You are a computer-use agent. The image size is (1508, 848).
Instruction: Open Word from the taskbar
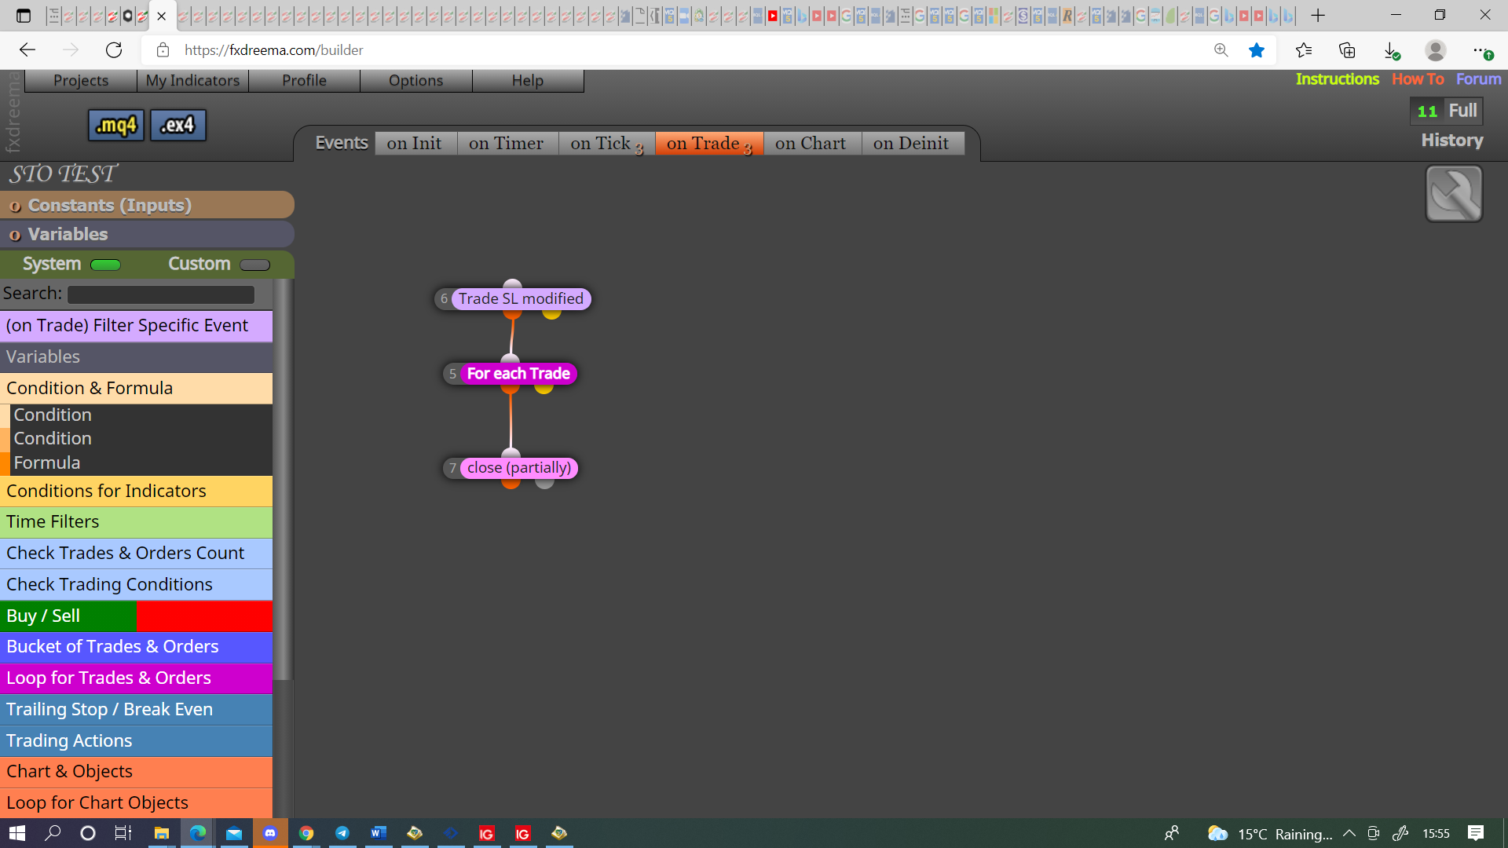379,833
